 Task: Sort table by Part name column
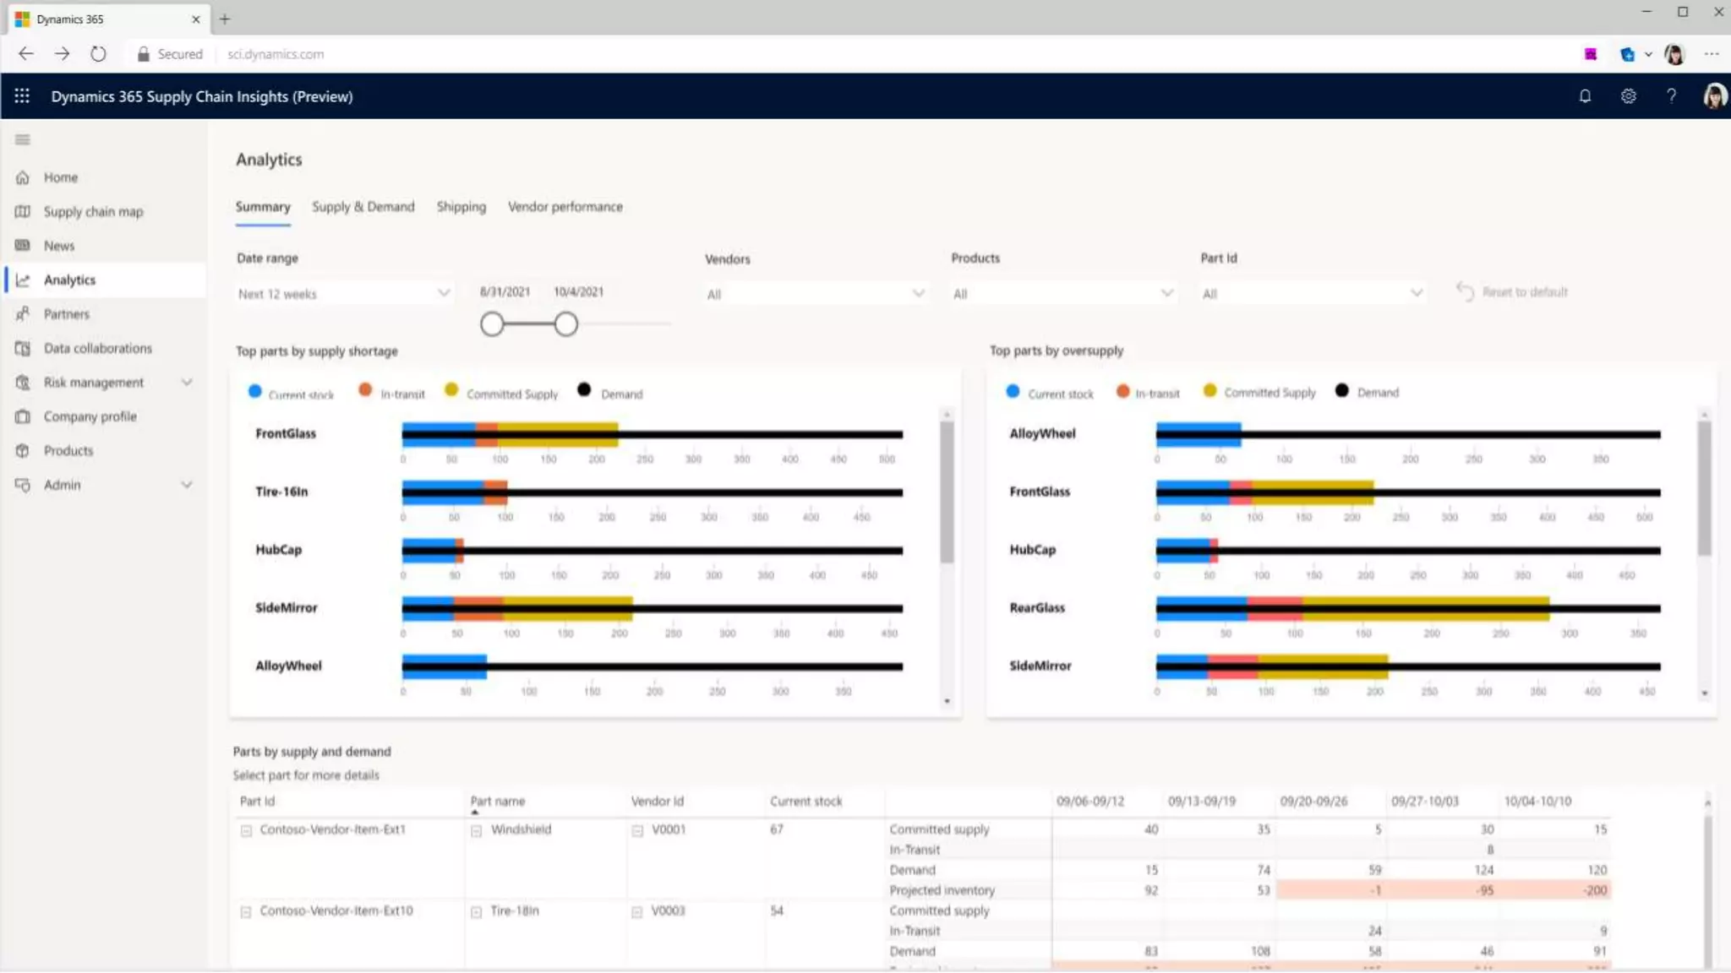pos(497,802)
